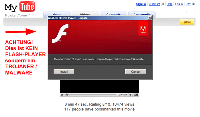This screenshot has width=200, height=117.
Task: Open the Help link
Action: click(169, 4)
